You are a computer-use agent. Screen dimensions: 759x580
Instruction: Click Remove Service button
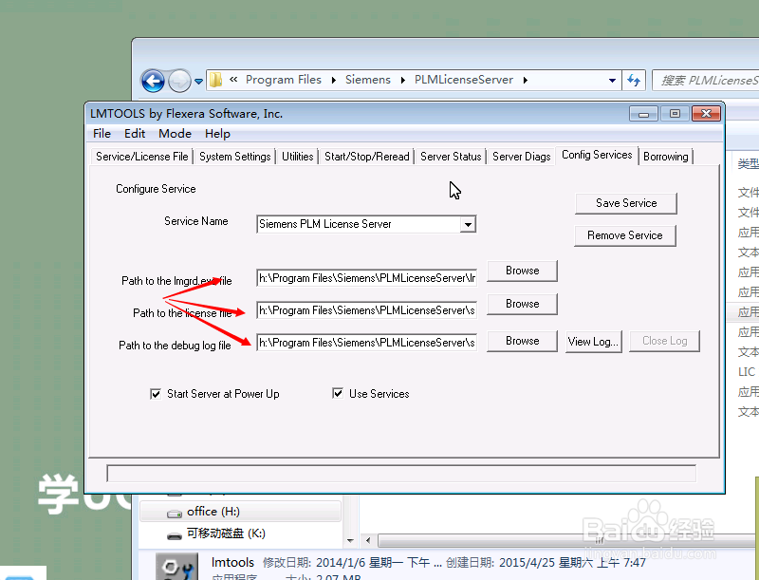tap(625, 235)
